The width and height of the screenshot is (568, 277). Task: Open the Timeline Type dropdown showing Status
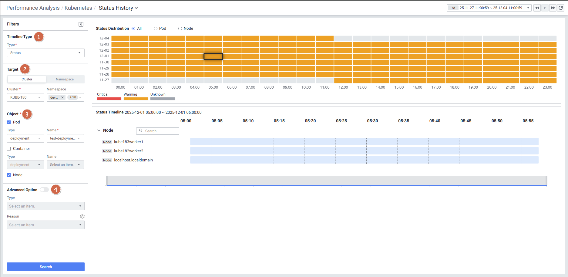tap(45, 53)
